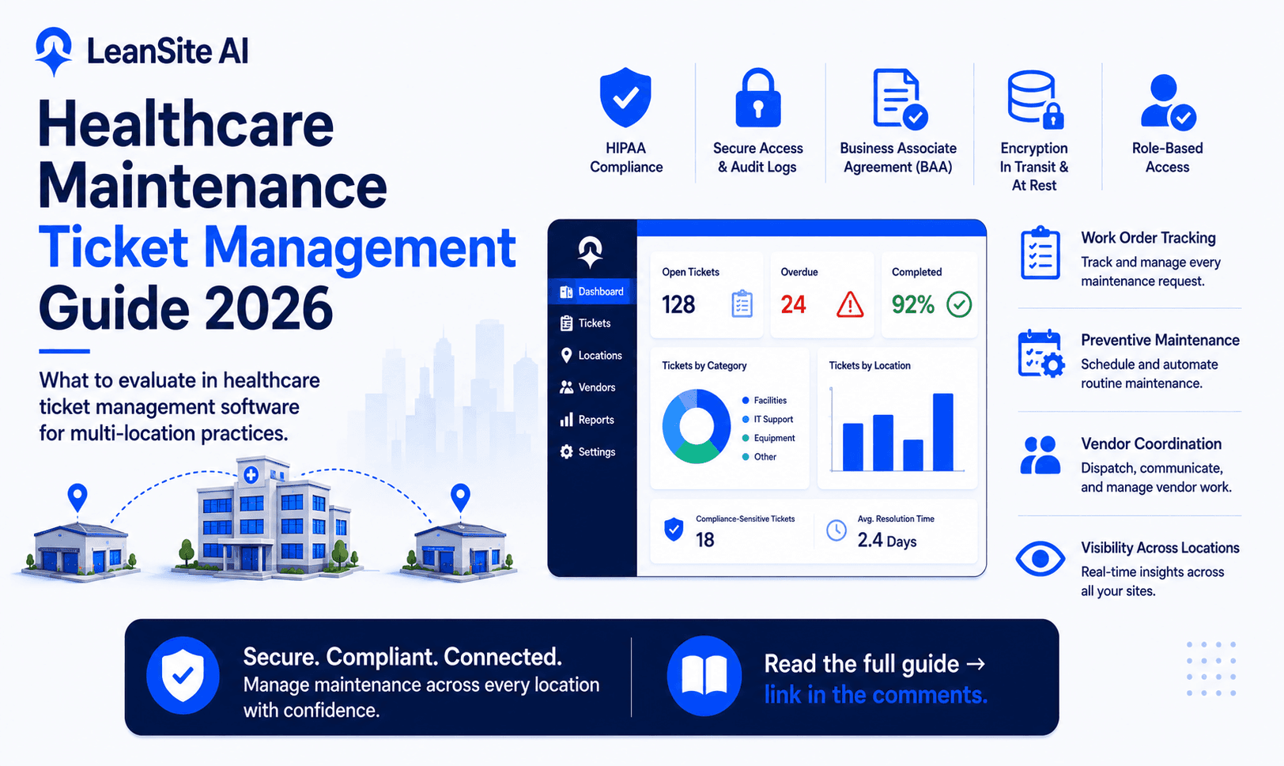Click the LeanSite AI star logo

(54, 51)
